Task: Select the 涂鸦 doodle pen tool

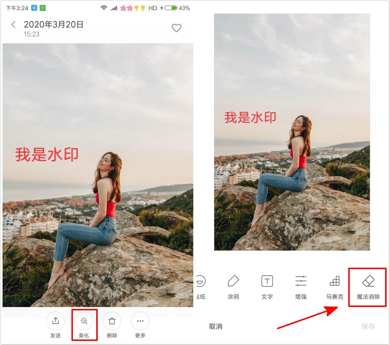Action: point(233,287)
